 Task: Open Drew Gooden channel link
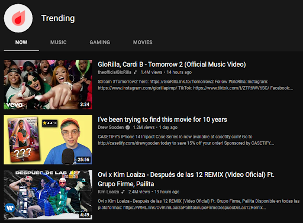pos(111,127)
